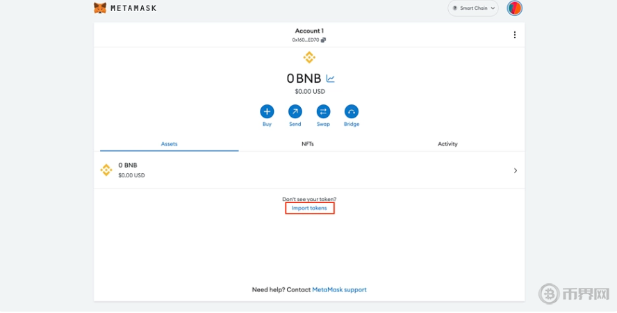Click the BNB coin logo above the balance
The height and width of the screenshot is (313, 617).
(x=309, y=57)
